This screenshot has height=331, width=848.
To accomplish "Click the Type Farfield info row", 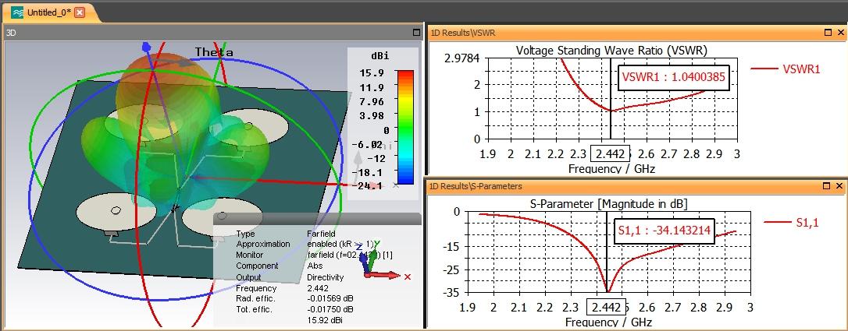I will (286, 234).
